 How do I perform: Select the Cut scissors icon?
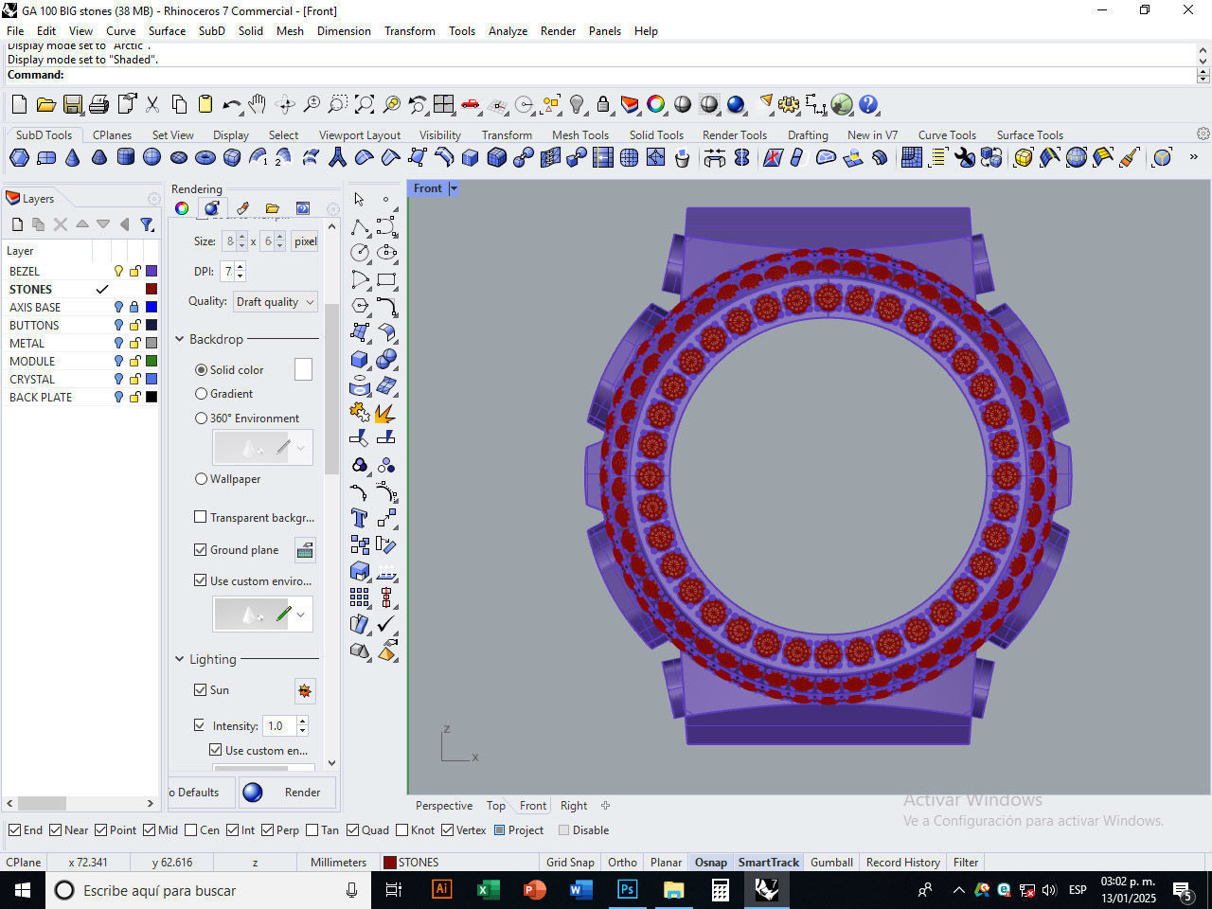152,104
